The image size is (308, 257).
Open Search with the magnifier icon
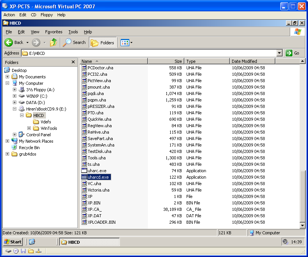(x=67, y=42)
